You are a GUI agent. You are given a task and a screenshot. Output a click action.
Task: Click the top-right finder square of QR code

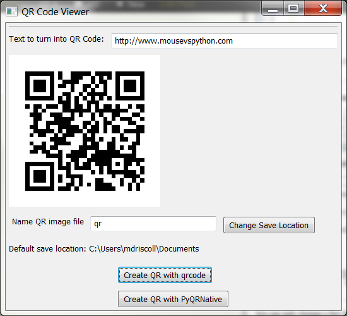[x=130, y=86]
